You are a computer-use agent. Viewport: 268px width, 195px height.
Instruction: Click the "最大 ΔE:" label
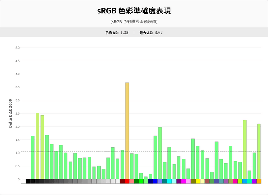(146, 33)
